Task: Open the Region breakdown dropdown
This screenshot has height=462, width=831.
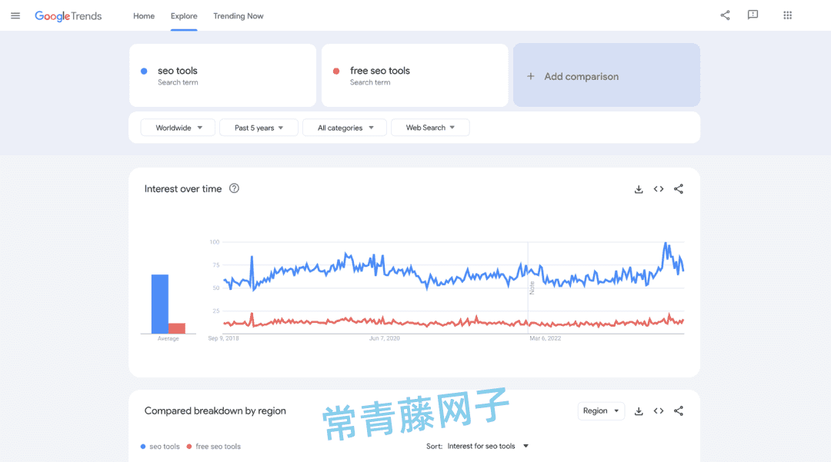Action: [x=601, y=410]
